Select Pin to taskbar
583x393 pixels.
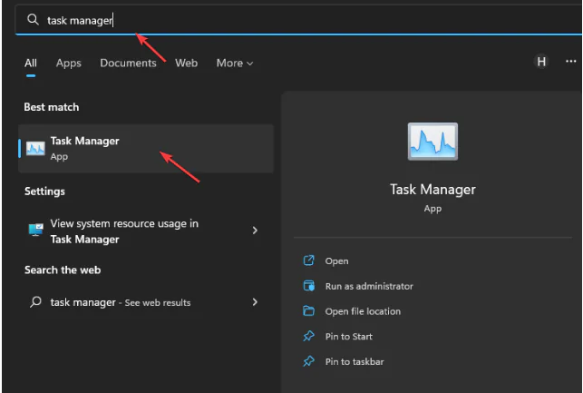tap(355, 361)
